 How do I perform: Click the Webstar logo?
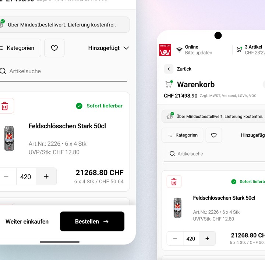point(165,50)
